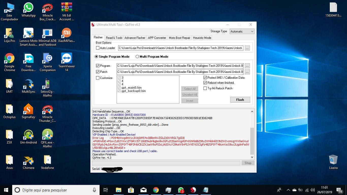Open the 158304413 text file on desktop
The height and width of the screenshot is (195, 347).
[x=333, y=10]
